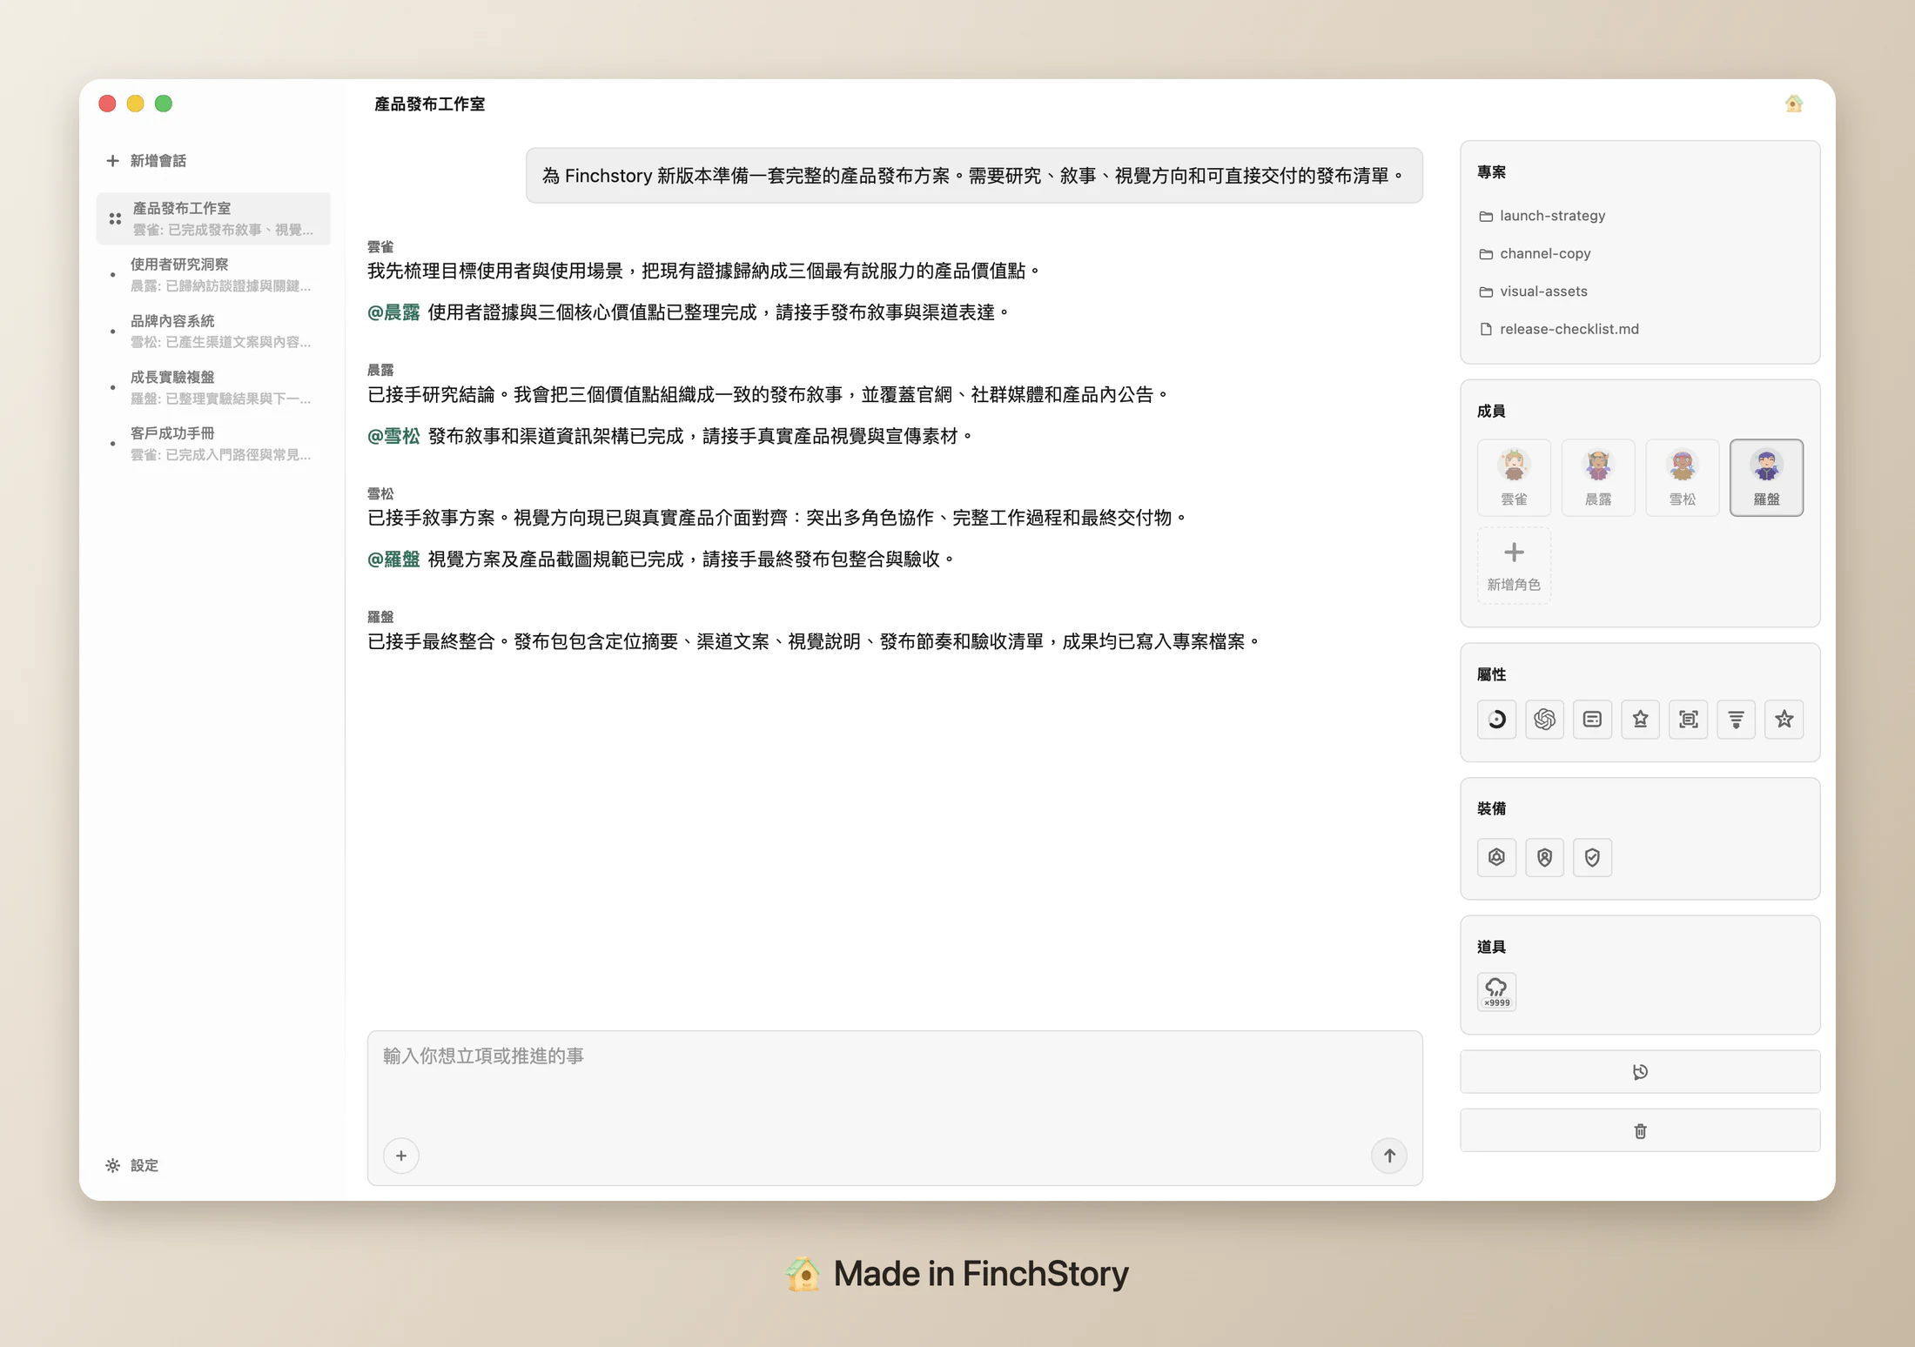Click the history clock icon button

[1640, 1072]
